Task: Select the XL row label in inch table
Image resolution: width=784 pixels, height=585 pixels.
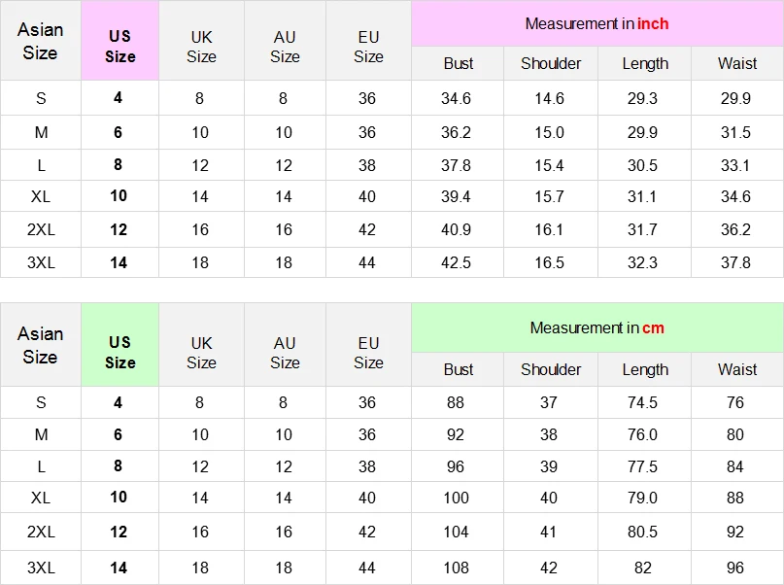Action: pyautogui.click(x=40, y=196)
